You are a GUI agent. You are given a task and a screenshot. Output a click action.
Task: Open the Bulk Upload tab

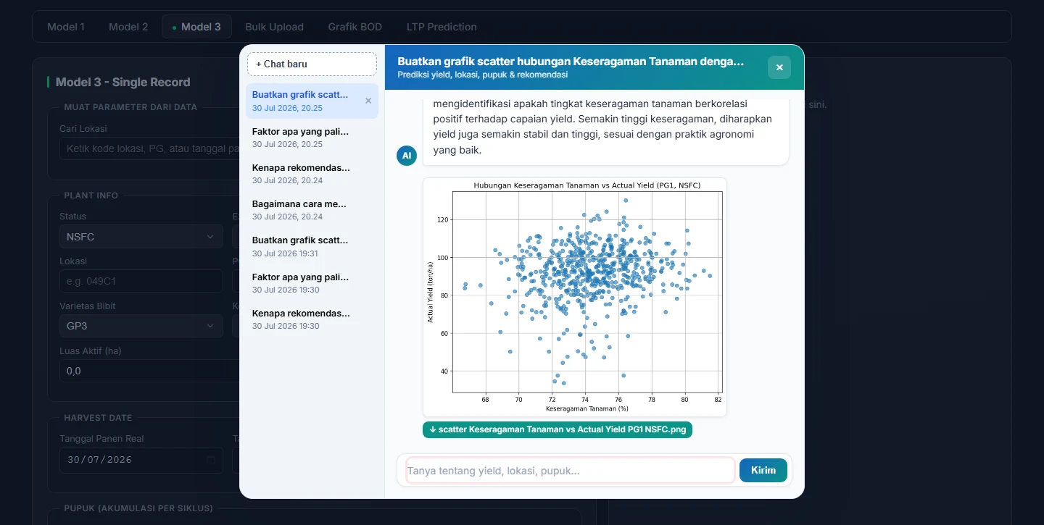pos(274,27)
